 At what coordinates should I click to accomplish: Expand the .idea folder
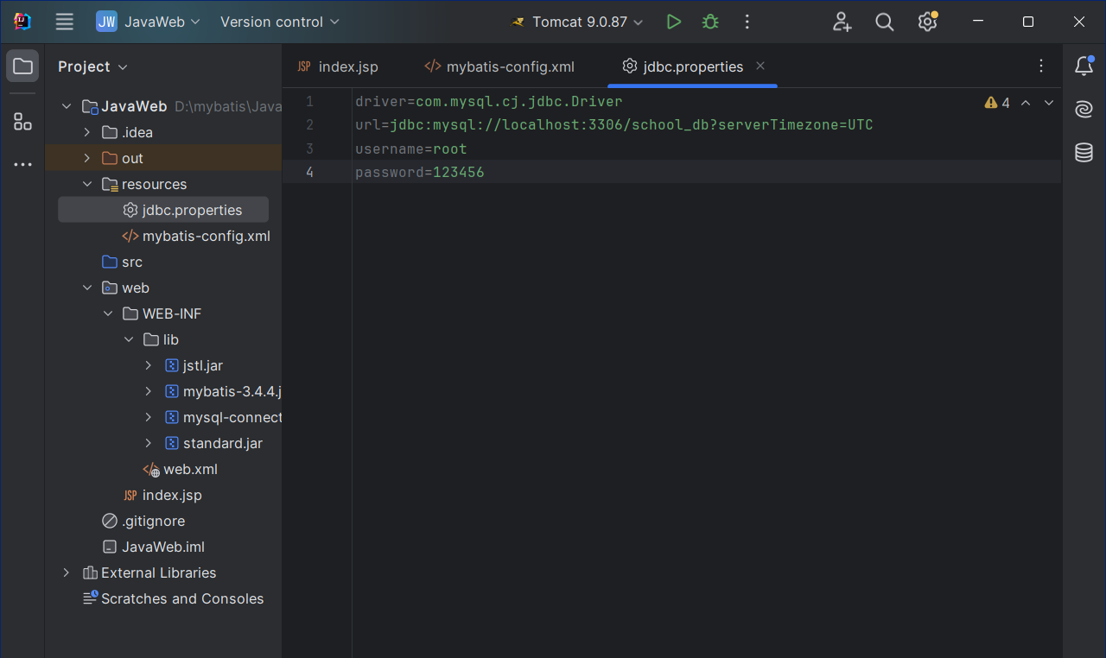pyautogui.click(x=86, y=132)
